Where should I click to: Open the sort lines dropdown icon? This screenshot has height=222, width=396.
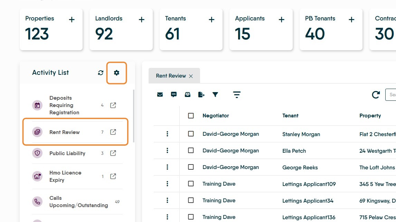pyautogui.click(x=237, y=95)
